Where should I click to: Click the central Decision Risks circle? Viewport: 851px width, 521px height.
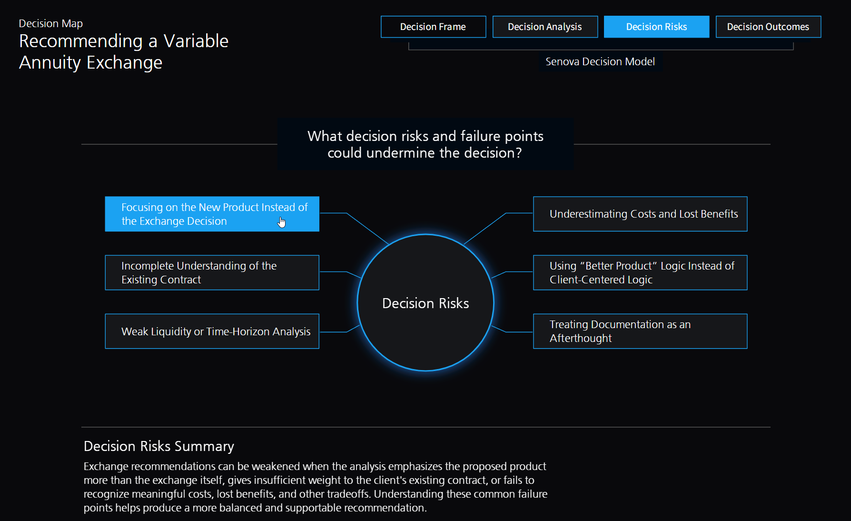(425, 302)
